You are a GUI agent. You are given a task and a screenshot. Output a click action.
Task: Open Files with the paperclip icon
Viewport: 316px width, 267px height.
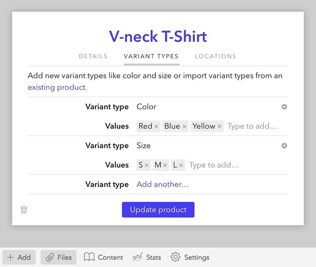click(58, 258)
